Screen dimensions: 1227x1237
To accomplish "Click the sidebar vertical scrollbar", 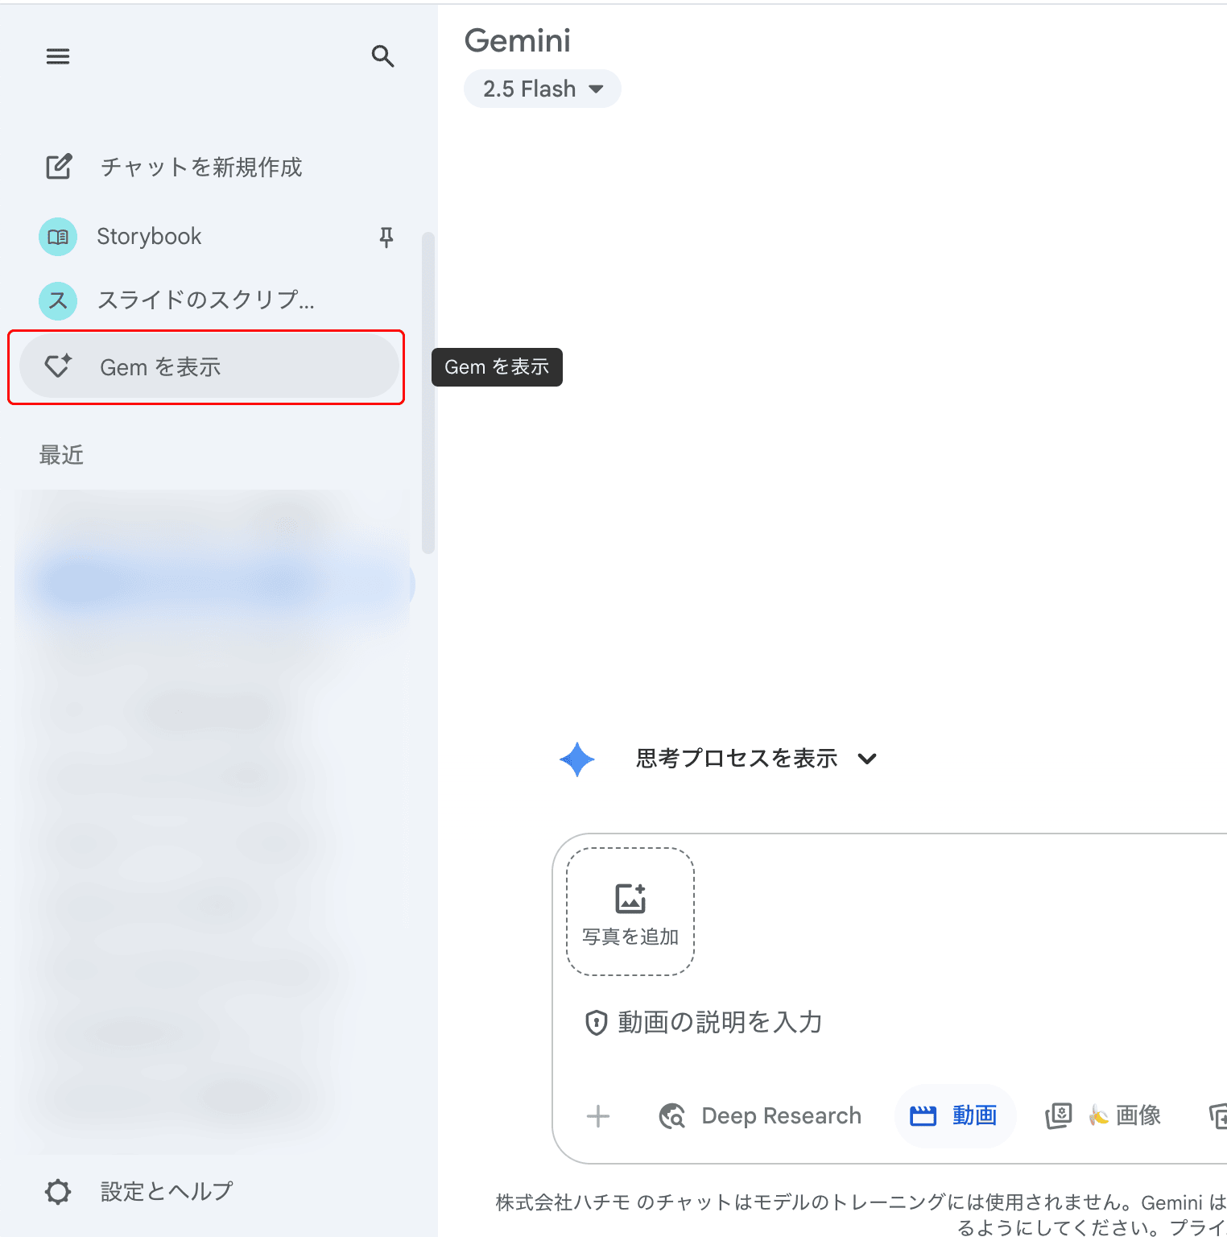I will click(x=428, y=393).
